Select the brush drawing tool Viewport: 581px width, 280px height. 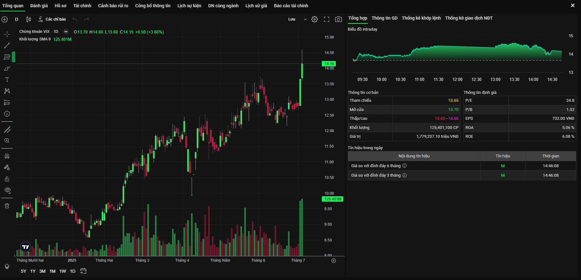tap(7, 68)
